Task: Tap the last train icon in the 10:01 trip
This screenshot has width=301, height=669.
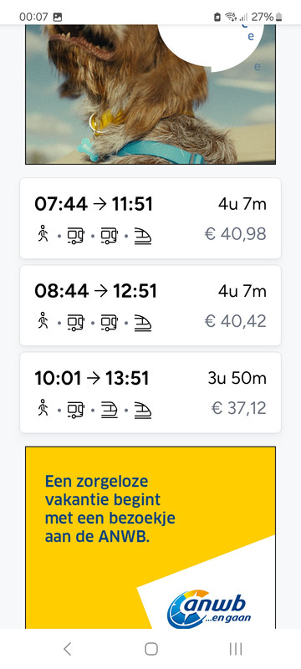Action: pos(143,410)
